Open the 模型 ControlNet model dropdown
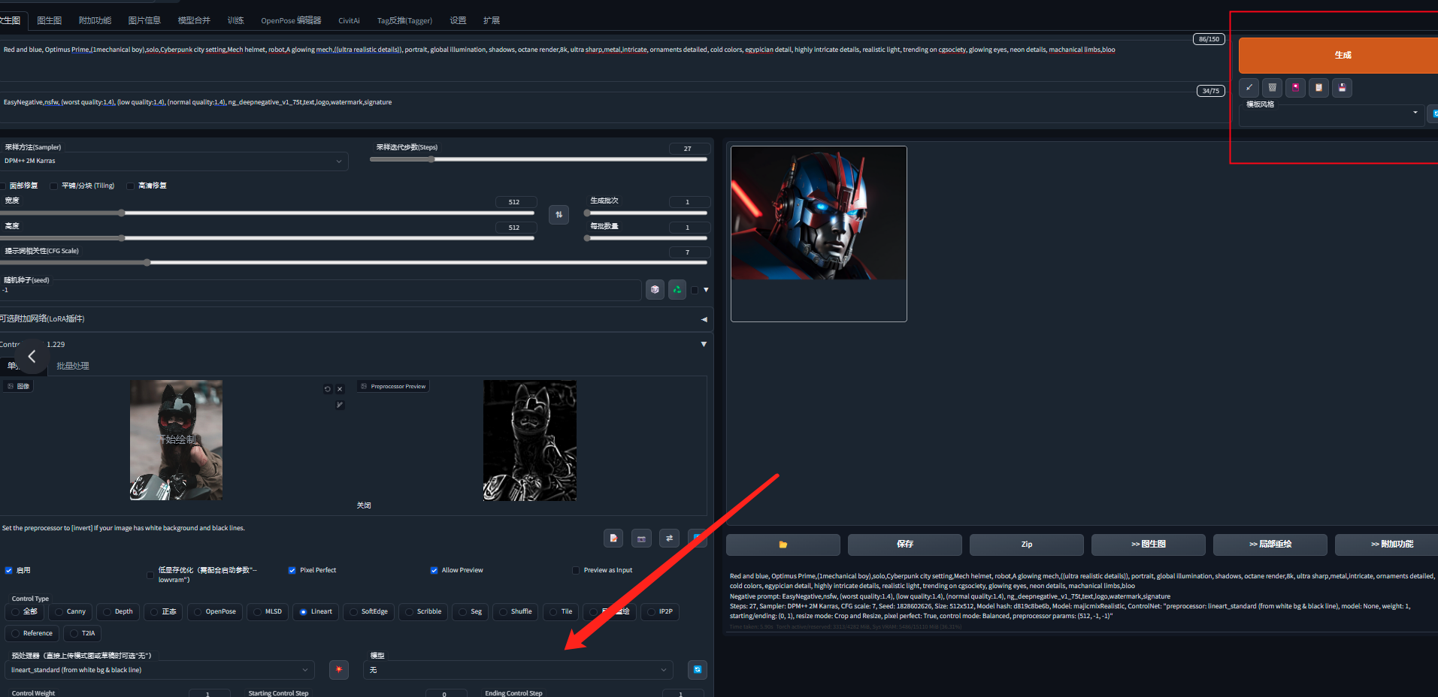1438x697 pixels. click(x=518, y=670)
